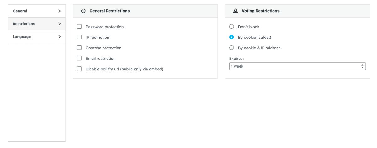Check the Email restriction option
The image size is (377, 148).
click(x=80, y=59)
